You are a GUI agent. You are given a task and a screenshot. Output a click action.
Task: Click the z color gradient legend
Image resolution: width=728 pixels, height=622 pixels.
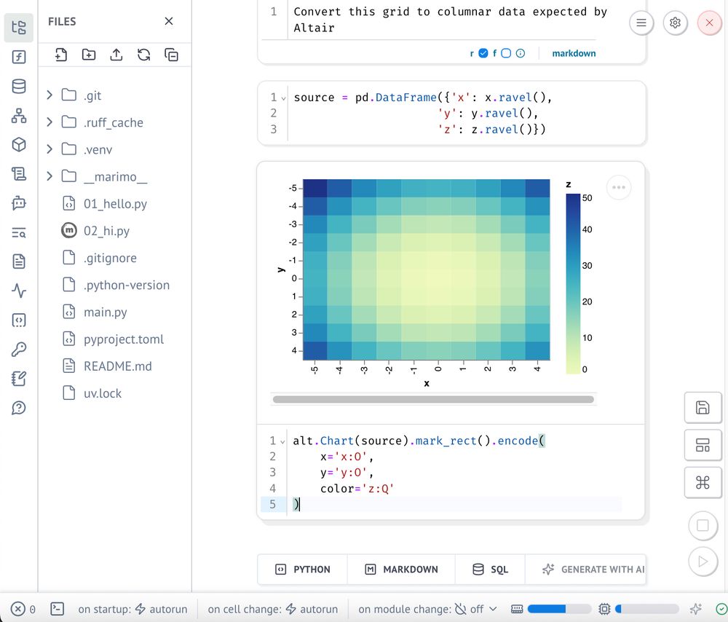point(573,283)
